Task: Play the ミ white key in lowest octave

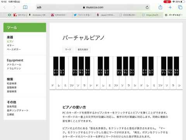Action: [65, 83]
